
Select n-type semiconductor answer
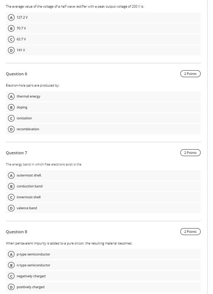coord(103,265)
